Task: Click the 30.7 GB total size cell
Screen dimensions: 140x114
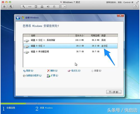Action: 80,51
